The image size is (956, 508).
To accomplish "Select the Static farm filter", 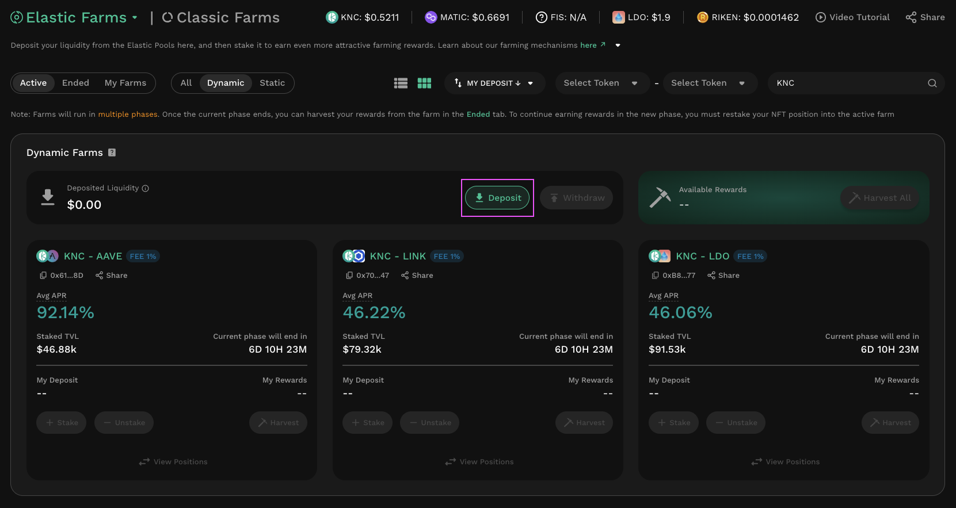I will [x=272, y=83].
